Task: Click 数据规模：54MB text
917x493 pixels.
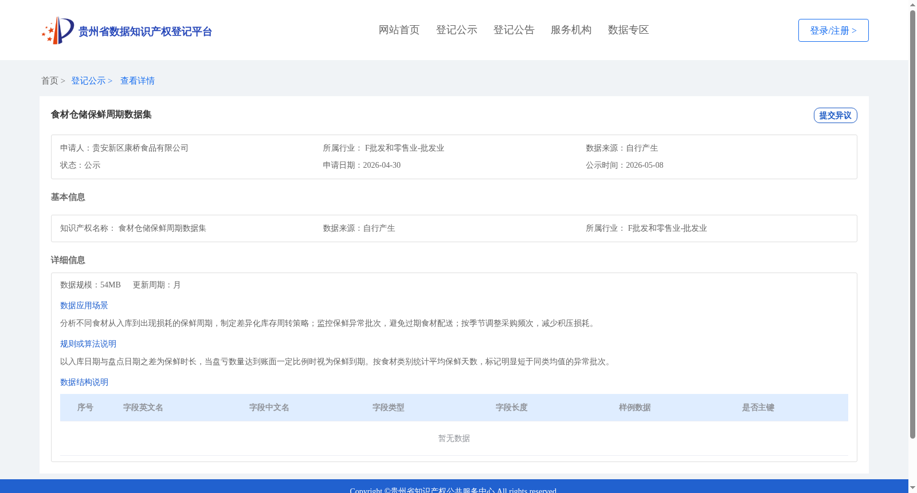Action: coord(91,285)
